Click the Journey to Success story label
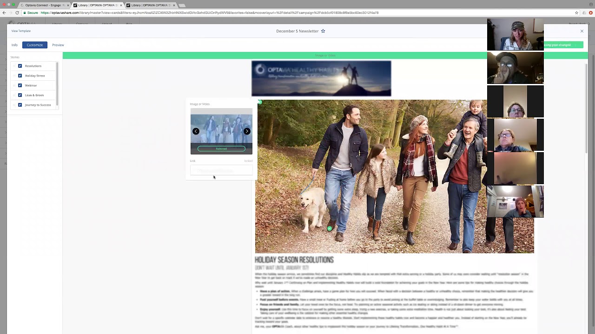The image size is (595, 334). point(38,105)
